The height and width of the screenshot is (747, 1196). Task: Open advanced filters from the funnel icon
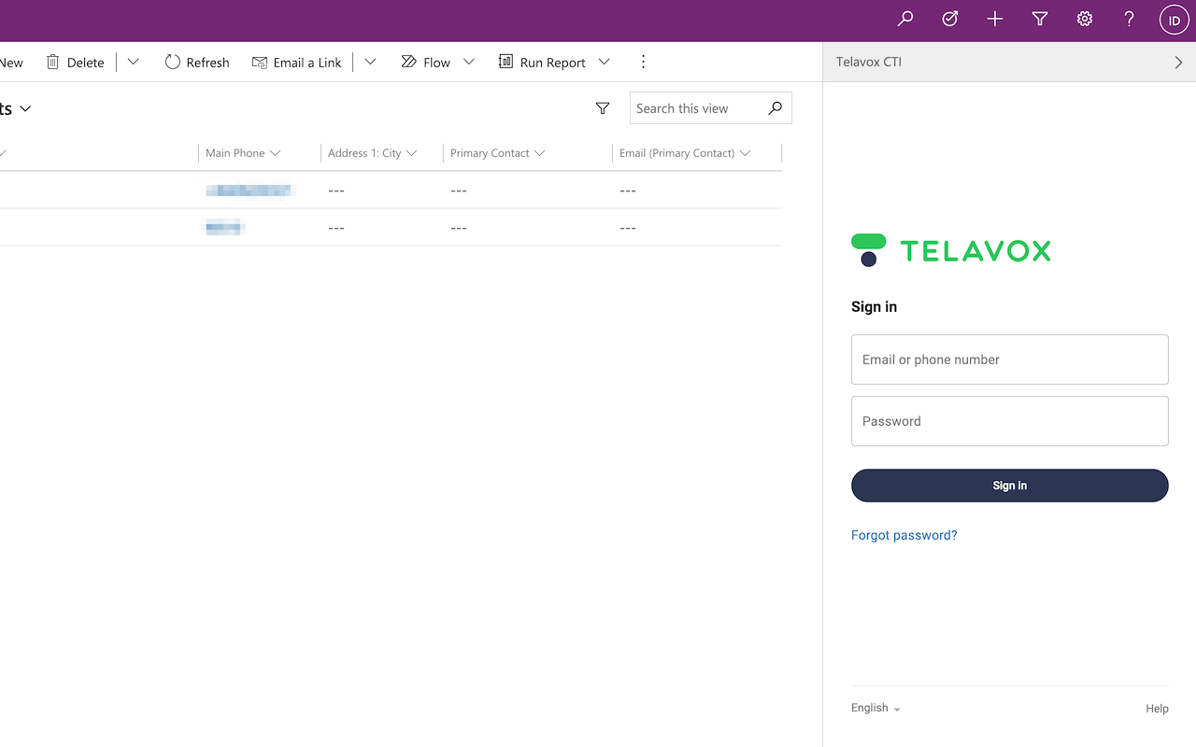1039,18
